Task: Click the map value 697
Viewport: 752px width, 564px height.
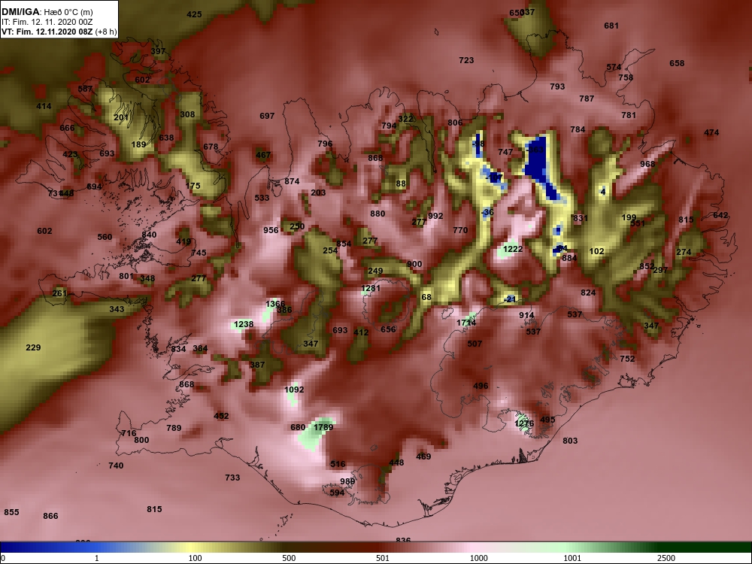Action: point(267,116)
